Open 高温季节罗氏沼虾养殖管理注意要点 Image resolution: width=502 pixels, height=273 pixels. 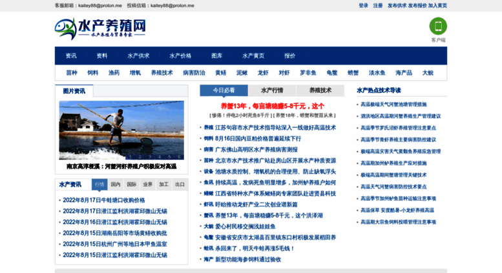coord(398,128)
